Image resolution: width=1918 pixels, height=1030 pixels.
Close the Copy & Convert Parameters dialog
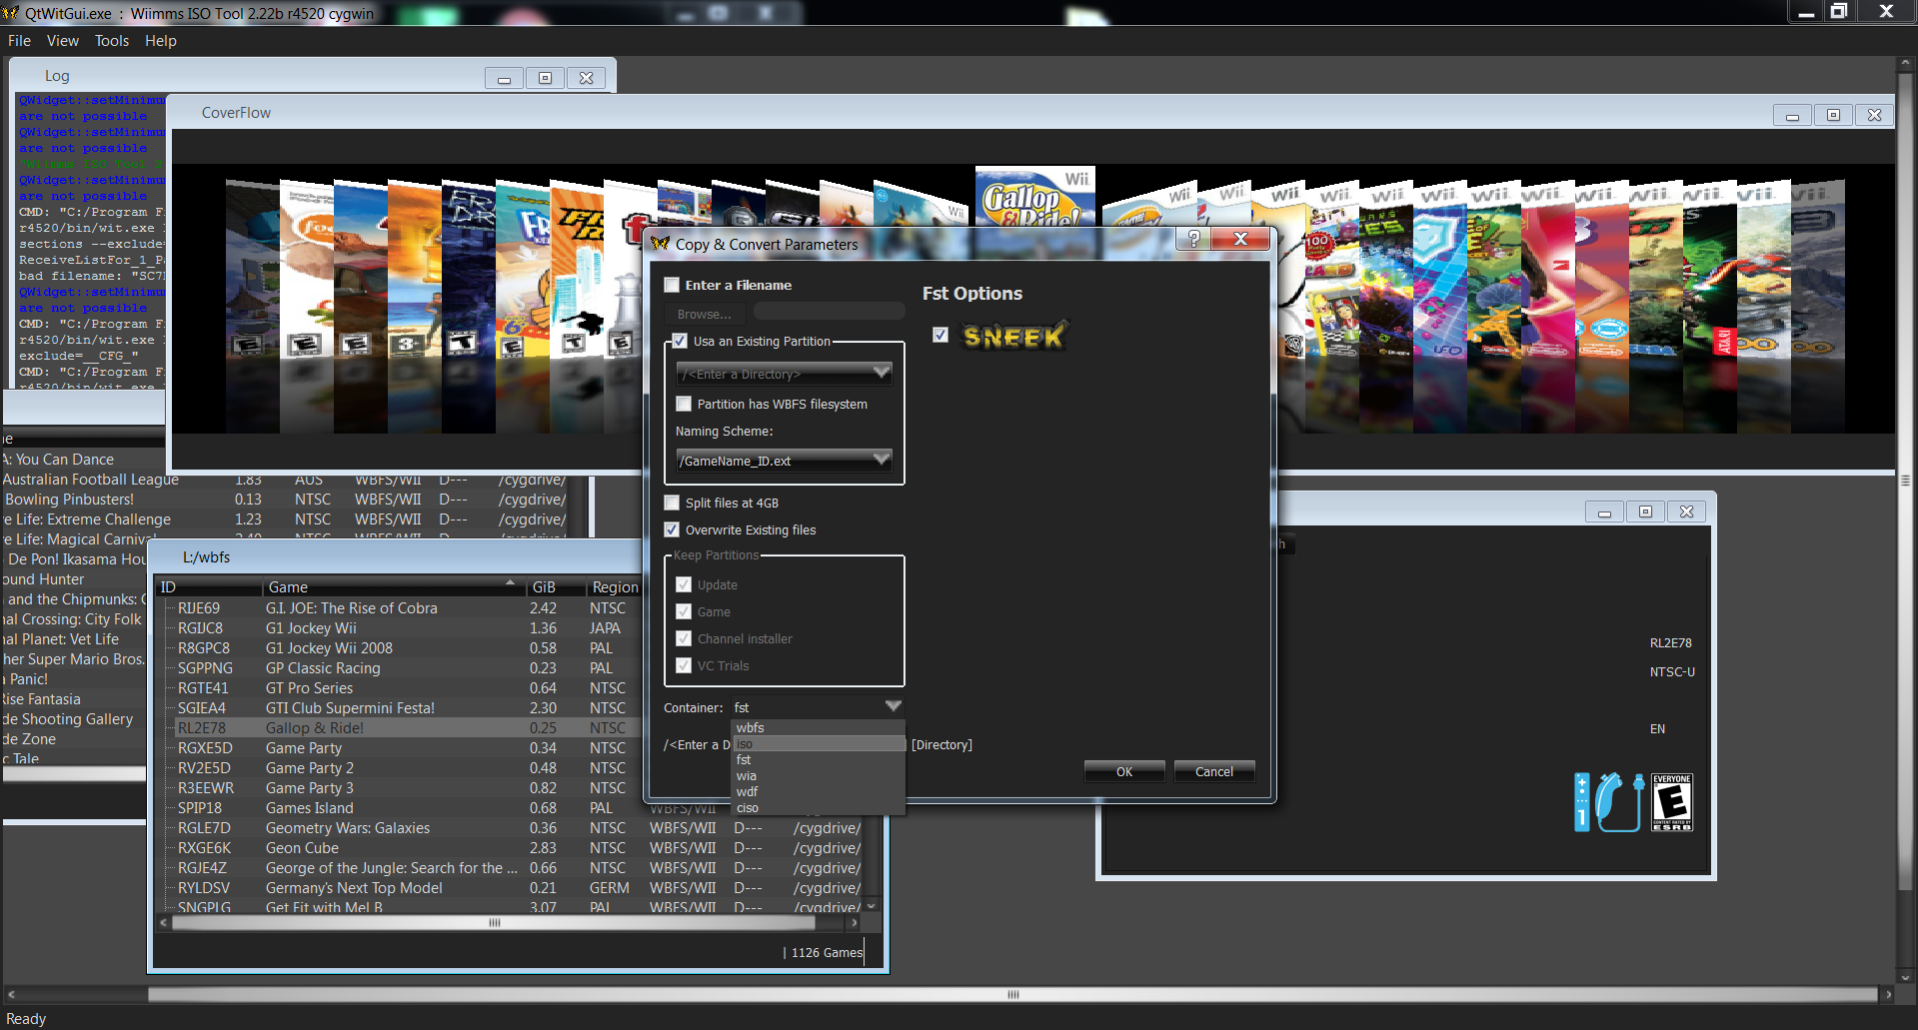(x=1240, y=239)
